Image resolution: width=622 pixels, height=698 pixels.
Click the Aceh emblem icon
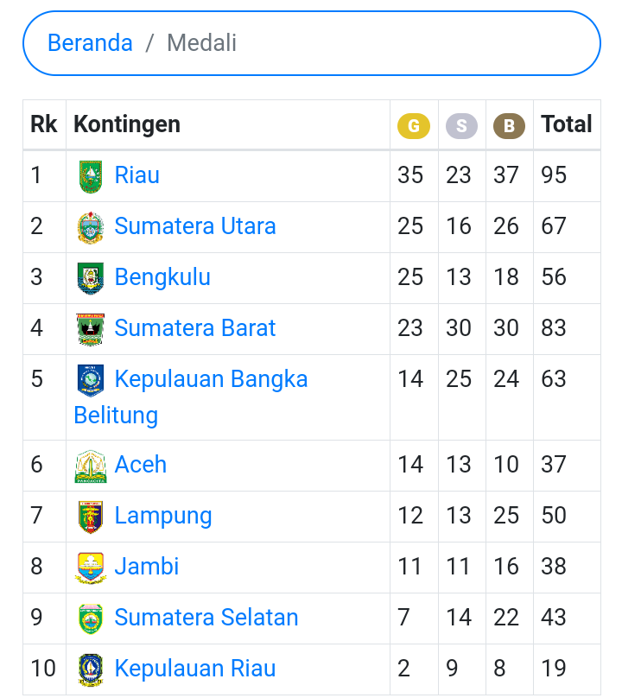tap(91, 466)
